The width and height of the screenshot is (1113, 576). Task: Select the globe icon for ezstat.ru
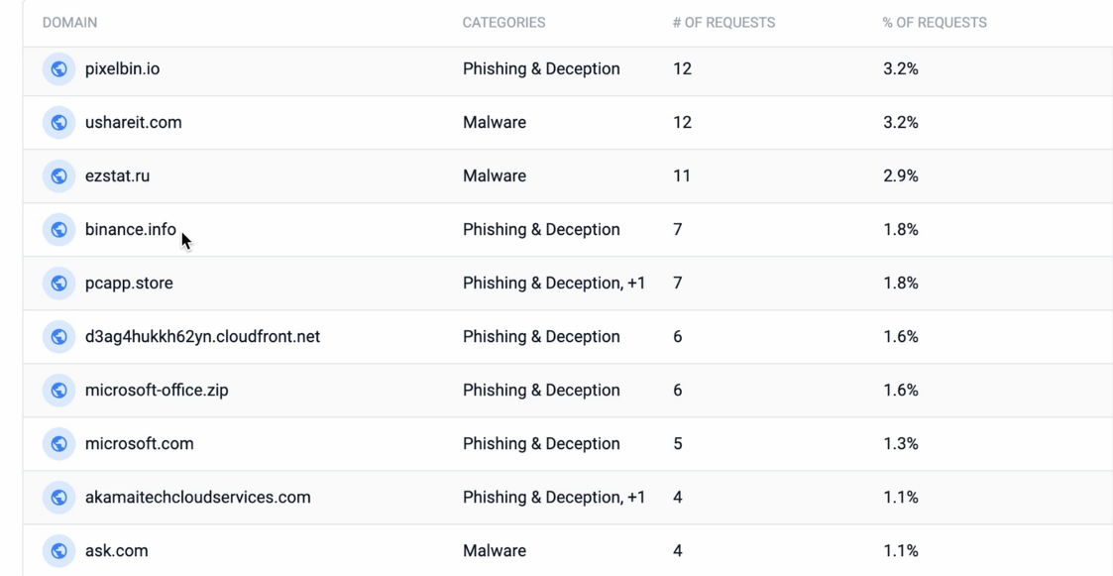[58, 176]
